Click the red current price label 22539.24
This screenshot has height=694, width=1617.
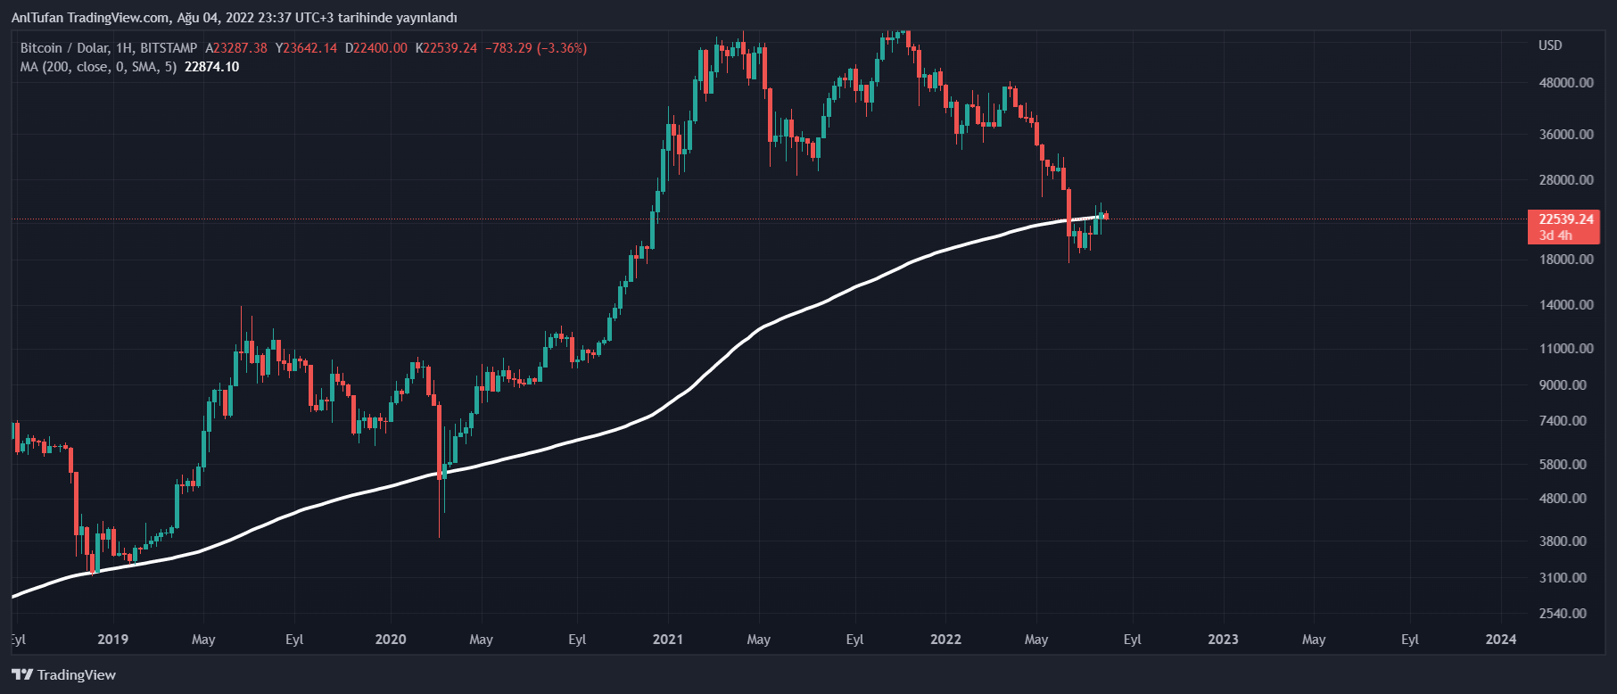(1565, 219)
